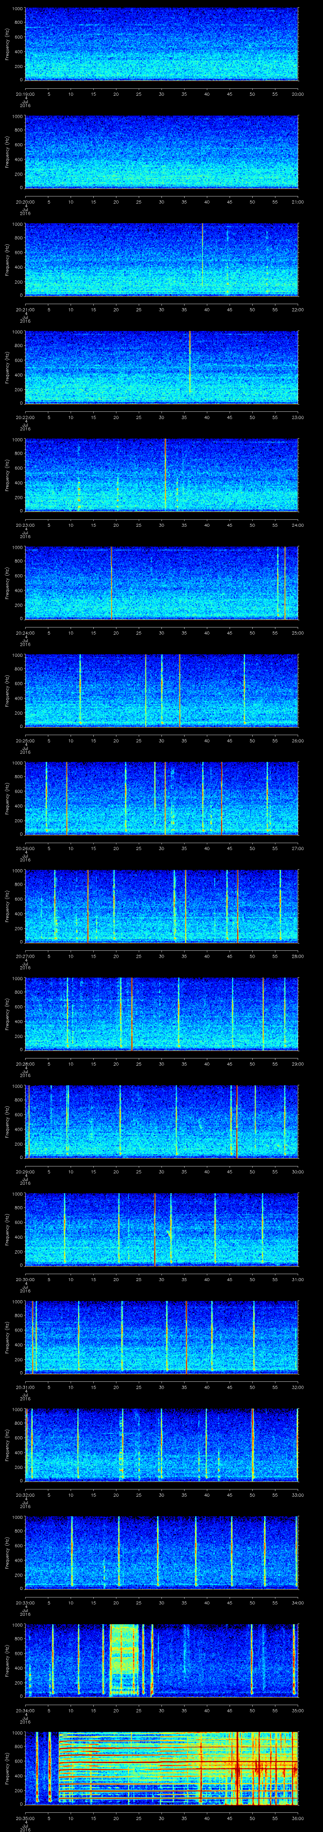Click the spectrogram panel beginning at 20:32:00
The width and height of the screenshot is (323, 1832).
[x=161, y=1445]
